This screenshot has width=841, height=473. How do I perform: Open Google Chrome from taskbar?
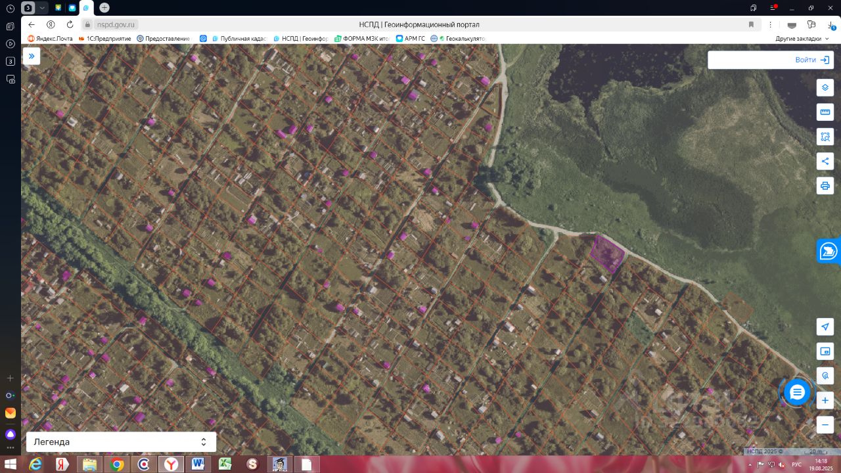pos(117,464)
